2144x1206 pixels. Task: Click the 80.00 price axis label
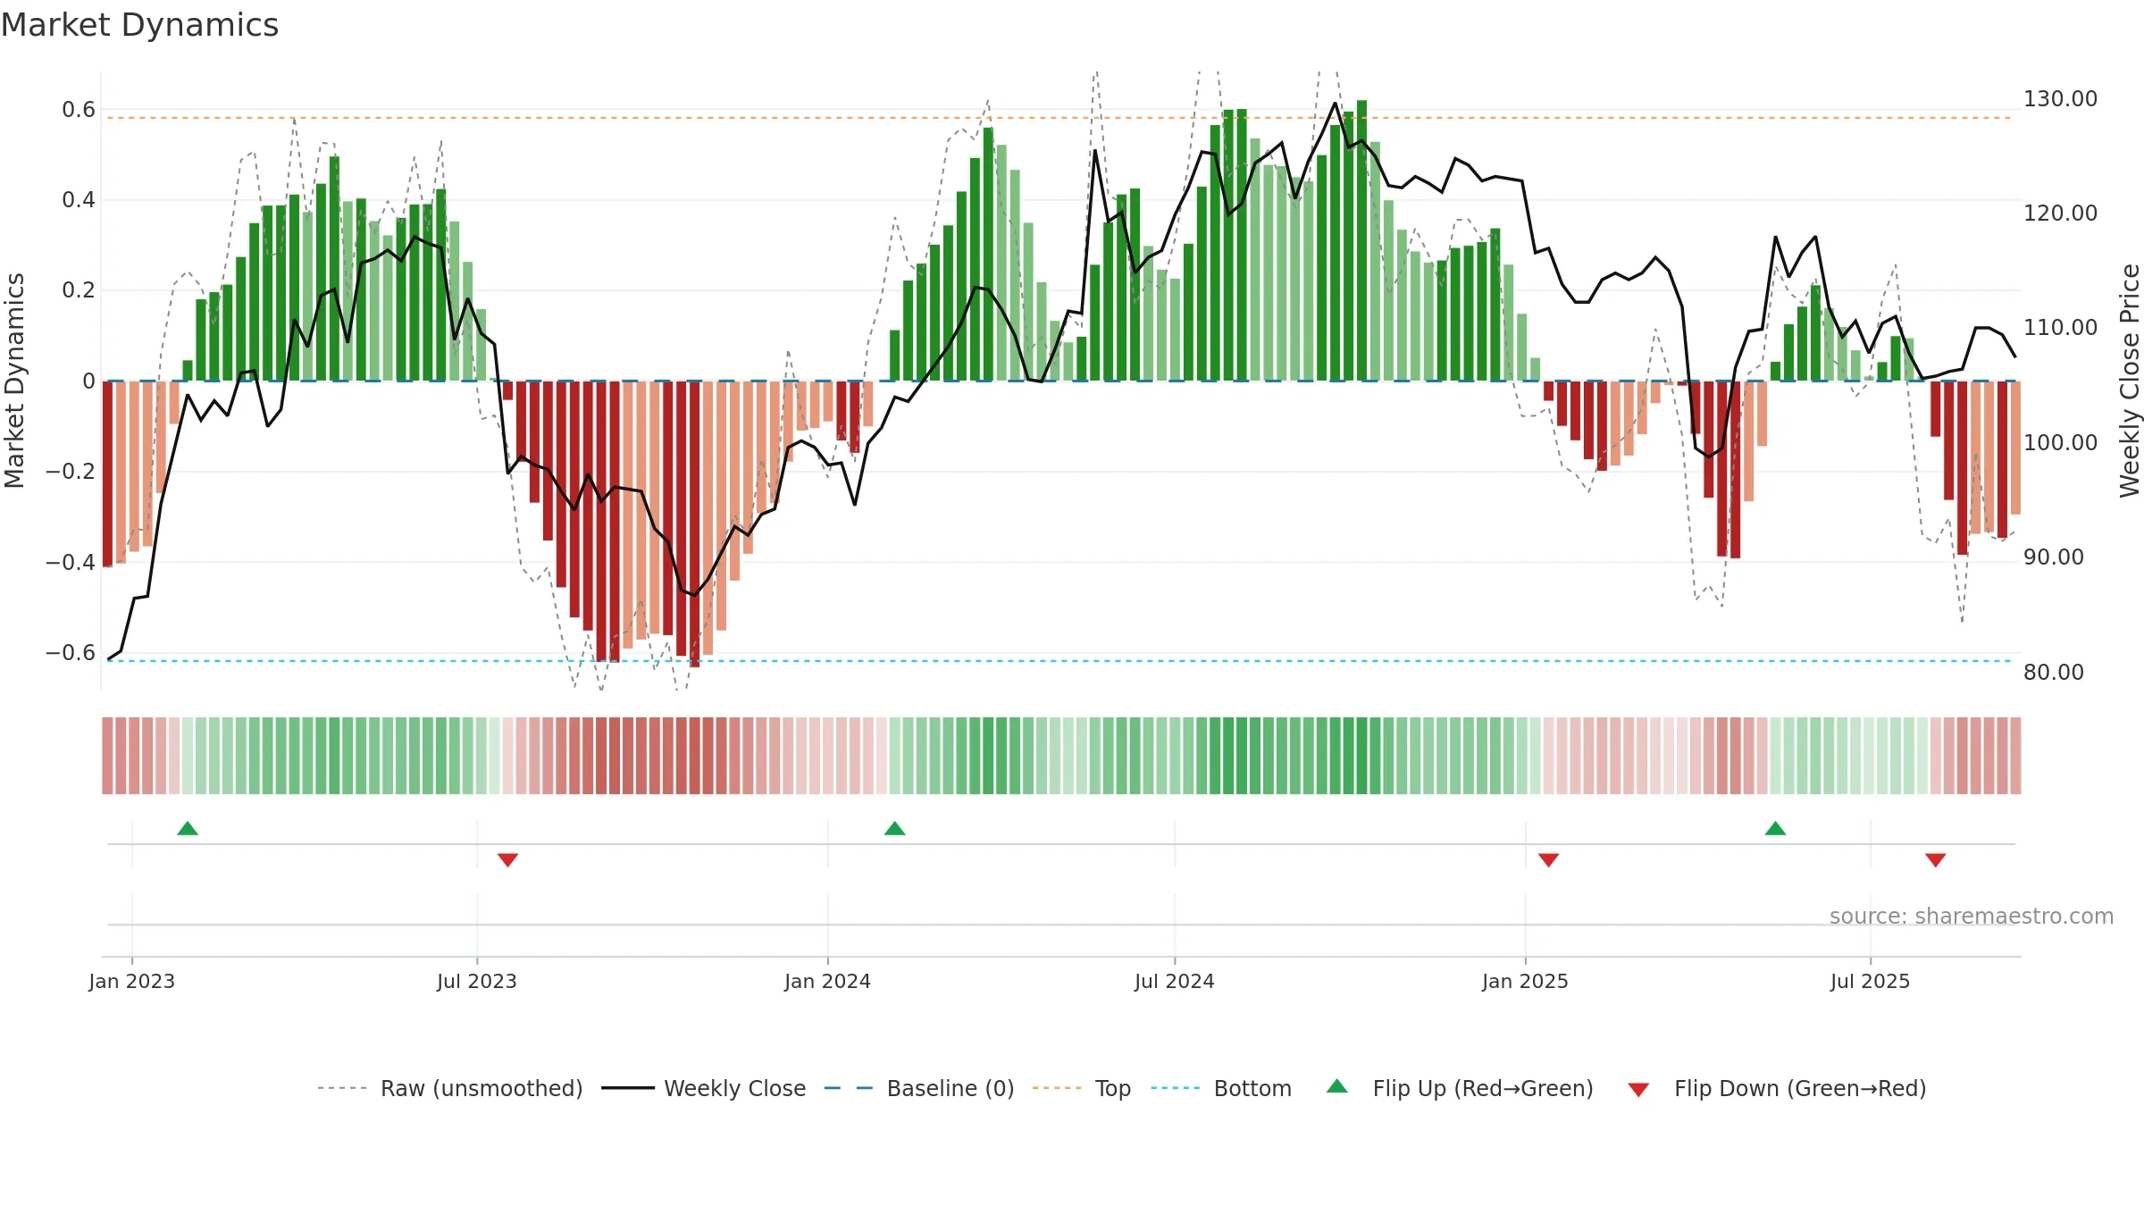coord(2054,672)
